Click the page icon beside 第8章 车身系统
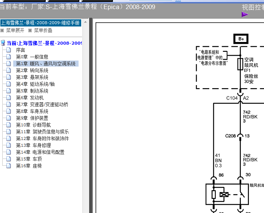 9,111
